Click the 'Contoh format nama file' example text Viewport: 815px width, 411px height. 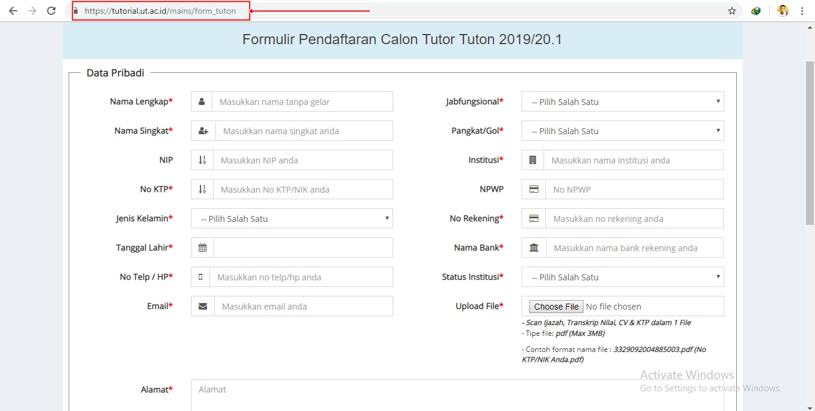click(x=613, y=354)
